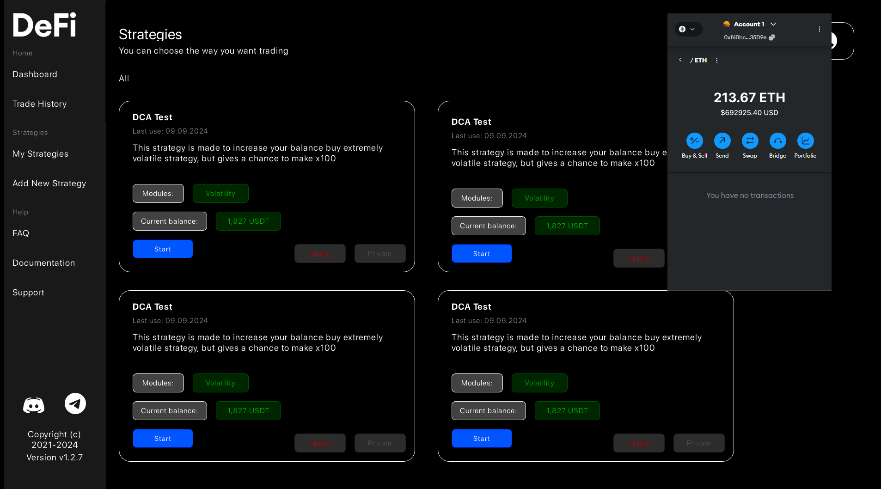
Task: Click Volatility module on top-right card
Action: [539, 198]
